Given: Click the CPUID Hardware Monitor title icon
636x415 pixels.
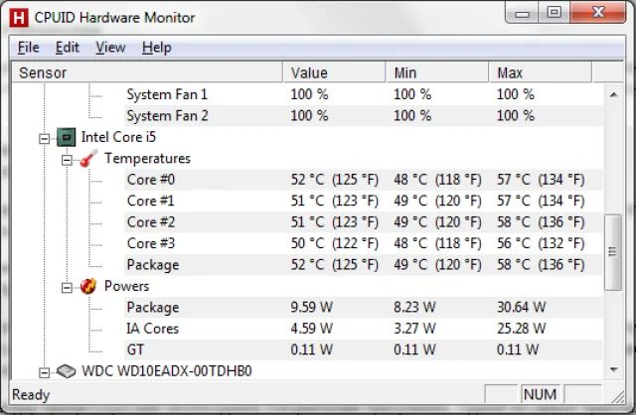Looking at the screenshot, I should click(19, 18).
